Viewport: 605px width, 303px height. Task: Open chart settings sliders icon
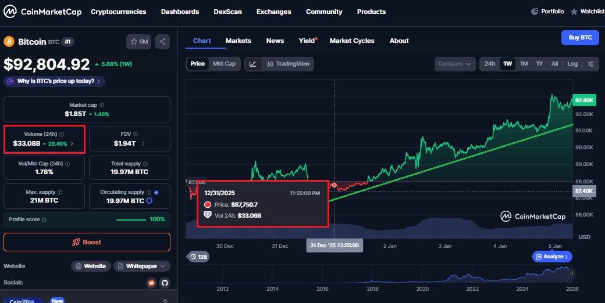pos(591,64)
